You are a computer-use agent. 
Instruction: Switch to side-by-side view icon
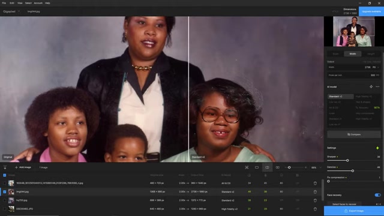tap(277, 167)
